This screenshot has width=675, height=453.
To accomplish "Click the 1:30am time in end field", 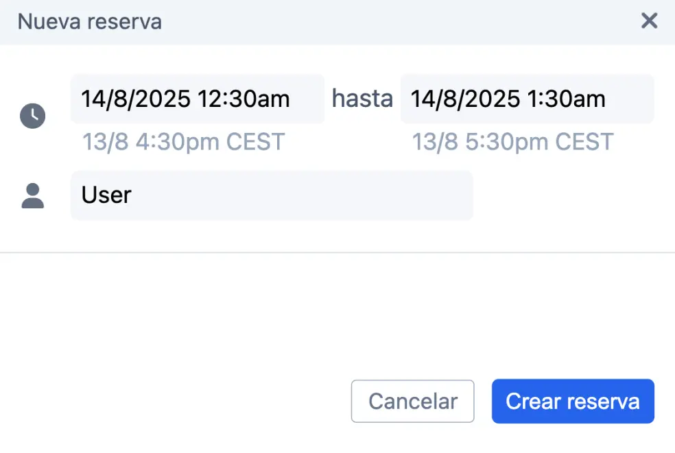I will click(566, 99).
